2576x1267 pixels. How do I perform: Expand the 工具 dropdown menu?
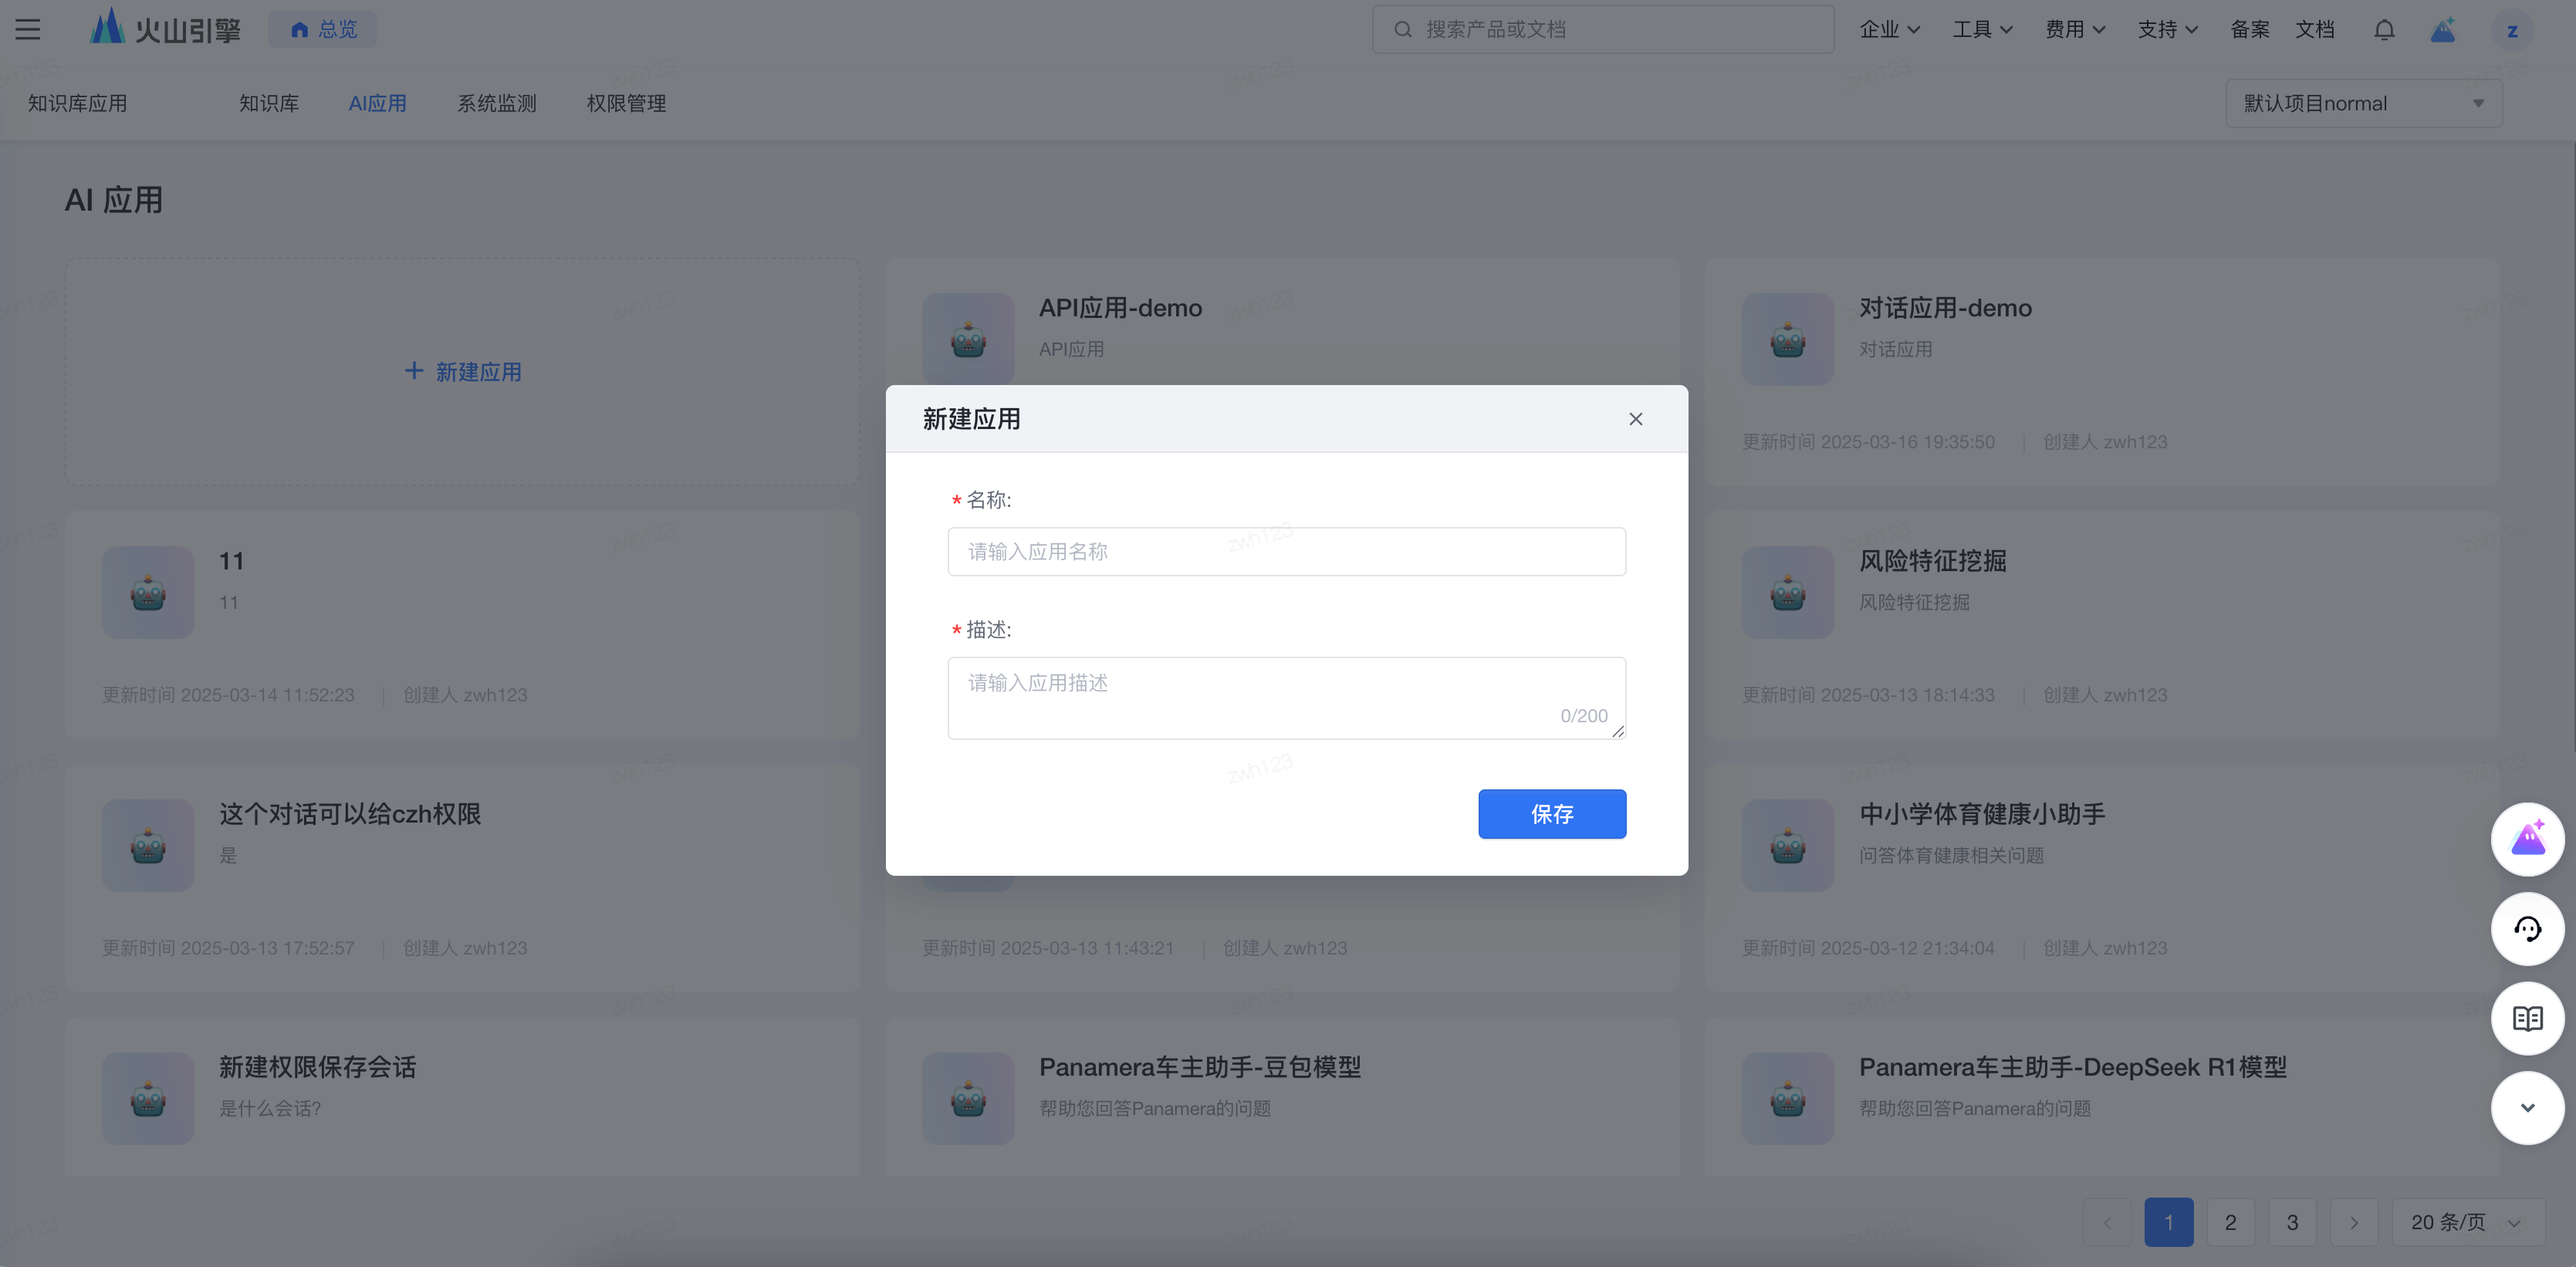click(x=1982, y=30)
